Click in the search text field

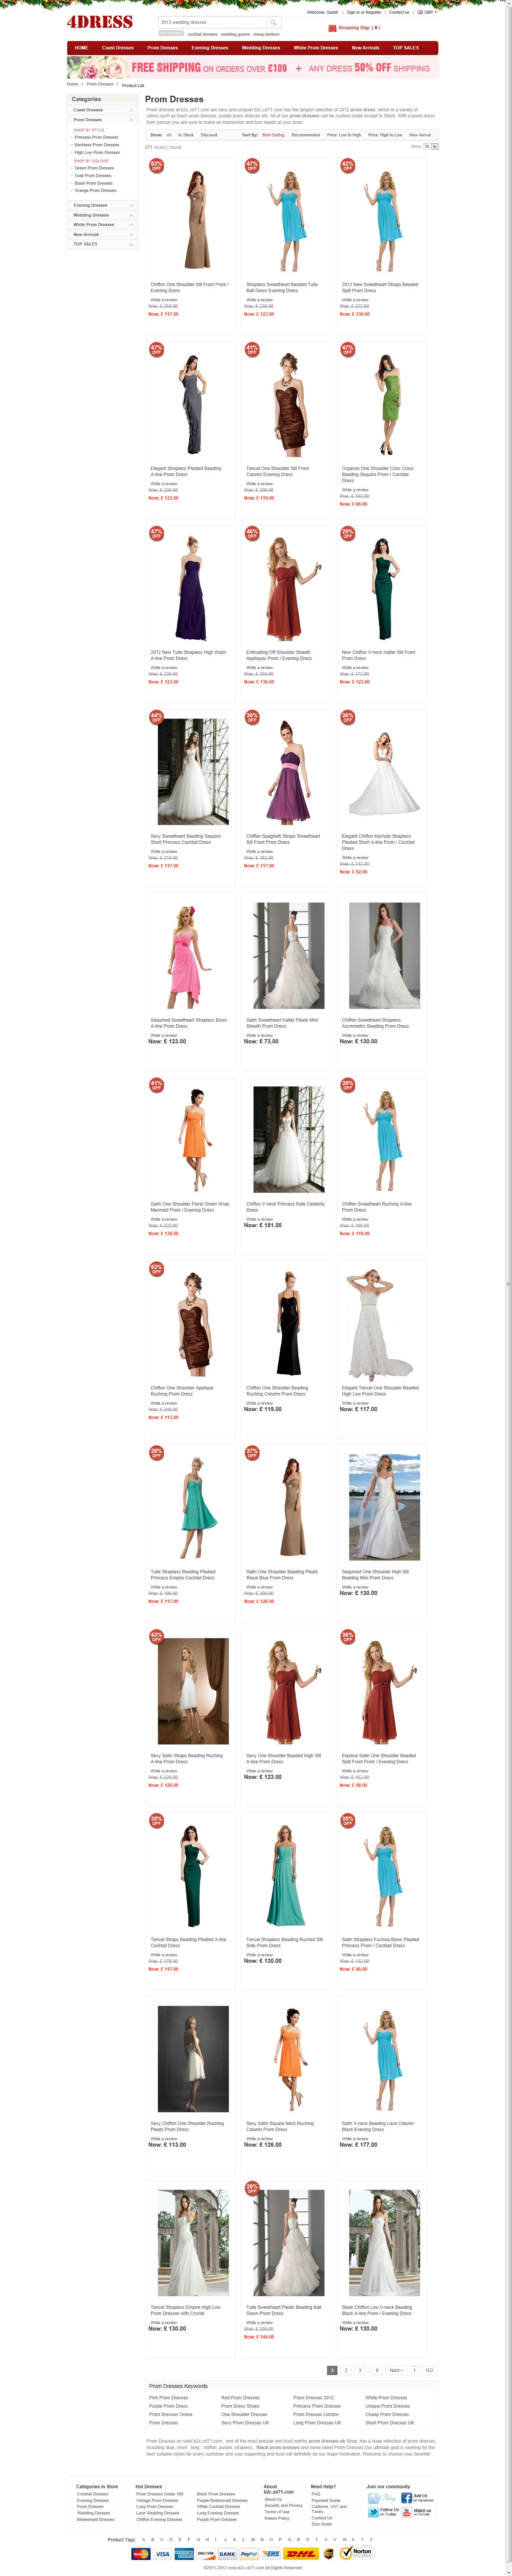tap(211, 22)
